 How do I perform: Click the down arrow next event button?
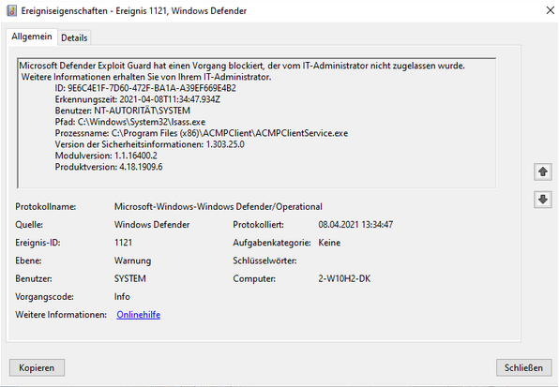[543, 199]
